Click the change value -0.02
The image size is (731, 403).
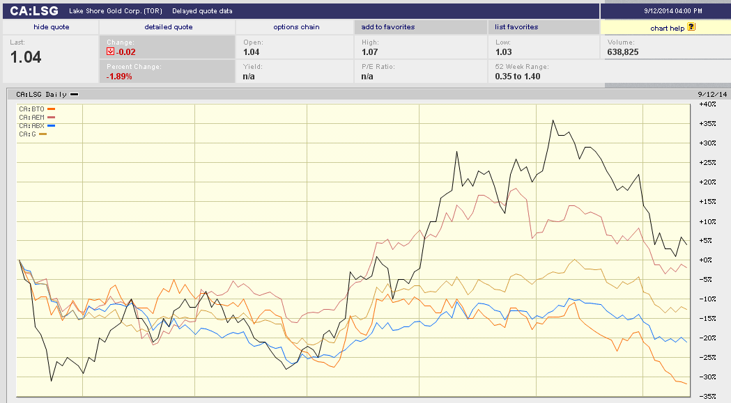point(126,52)
